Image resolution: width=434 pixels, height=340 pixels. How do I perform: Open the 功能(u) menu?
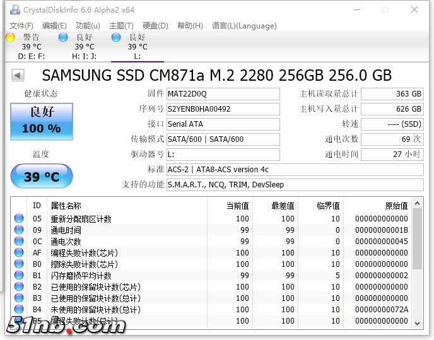[88, 26]
